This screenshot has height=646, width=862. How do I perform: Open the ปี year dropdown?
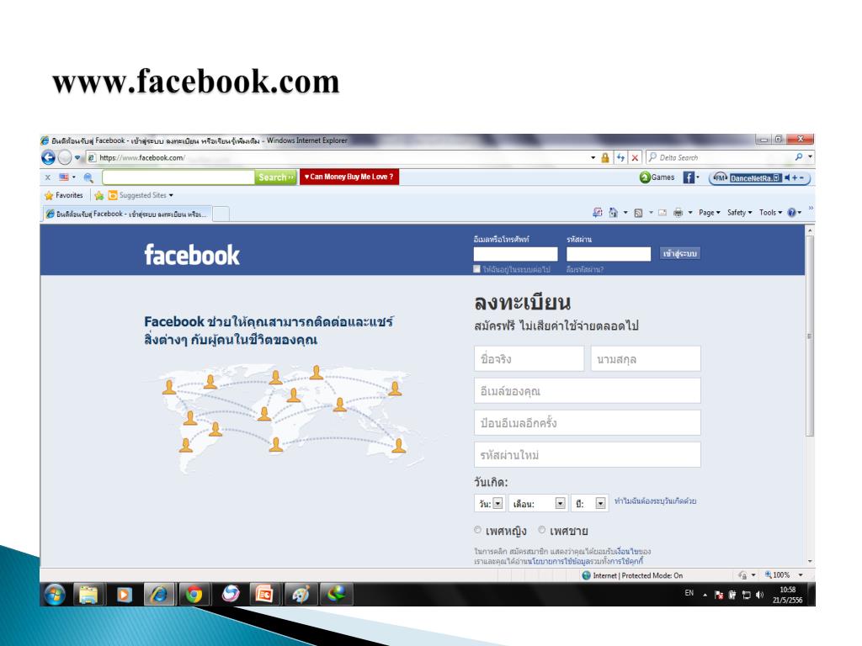pos(589,503)
